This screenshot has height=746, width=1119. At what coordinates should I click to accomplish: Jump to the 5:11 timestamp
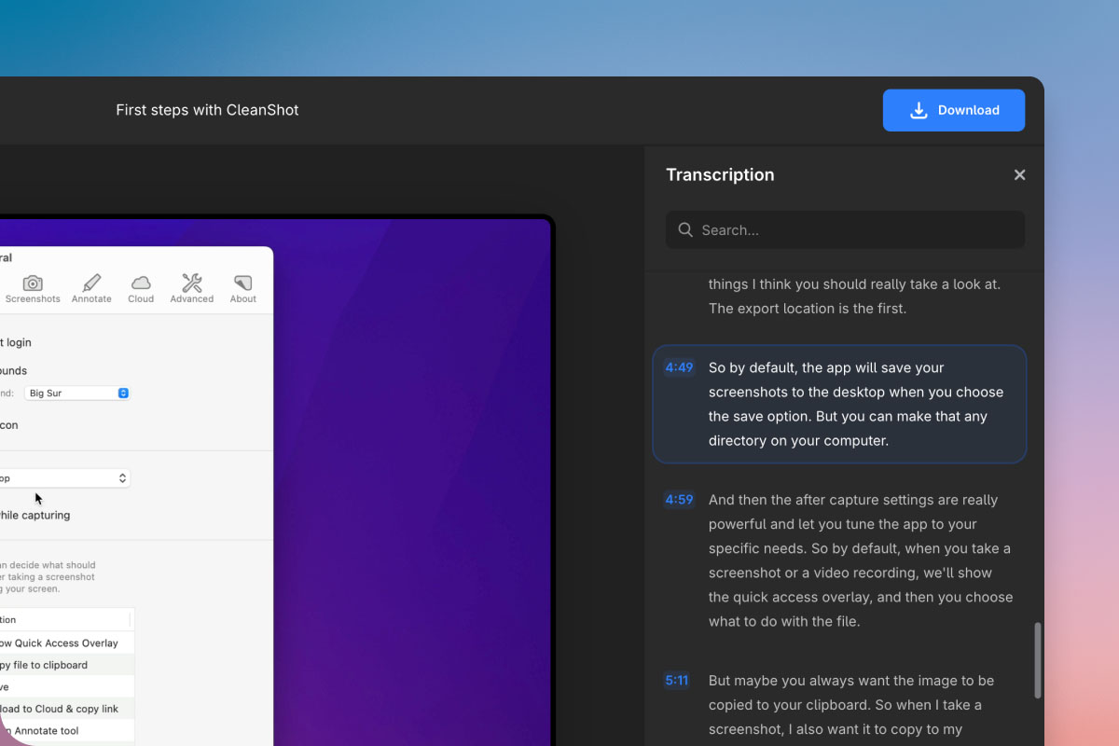point(677,681)
